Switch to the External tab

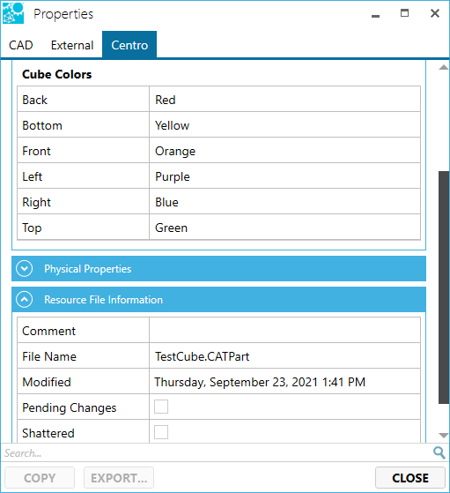(x=72, y=45)
